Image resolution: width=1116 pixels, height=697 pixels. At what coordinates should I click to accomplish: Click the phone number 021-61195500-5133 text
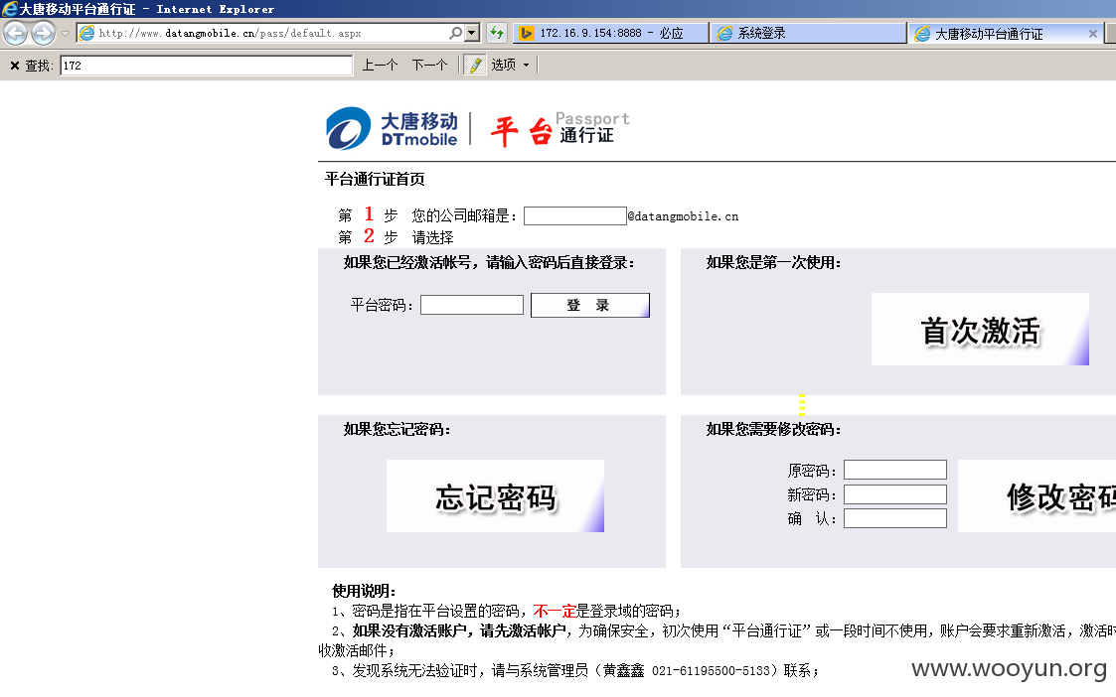click(x=711, y=670)
